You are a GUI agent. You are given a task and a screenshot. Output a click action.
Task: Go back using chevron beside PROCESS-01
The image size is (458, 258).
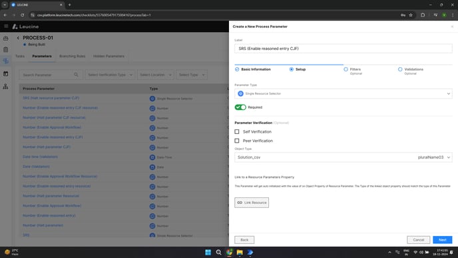coord(18,38)
